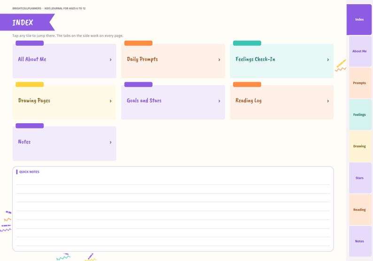Click the Quick Notes heading
This screenshot has width=373, height=261.
29,172
